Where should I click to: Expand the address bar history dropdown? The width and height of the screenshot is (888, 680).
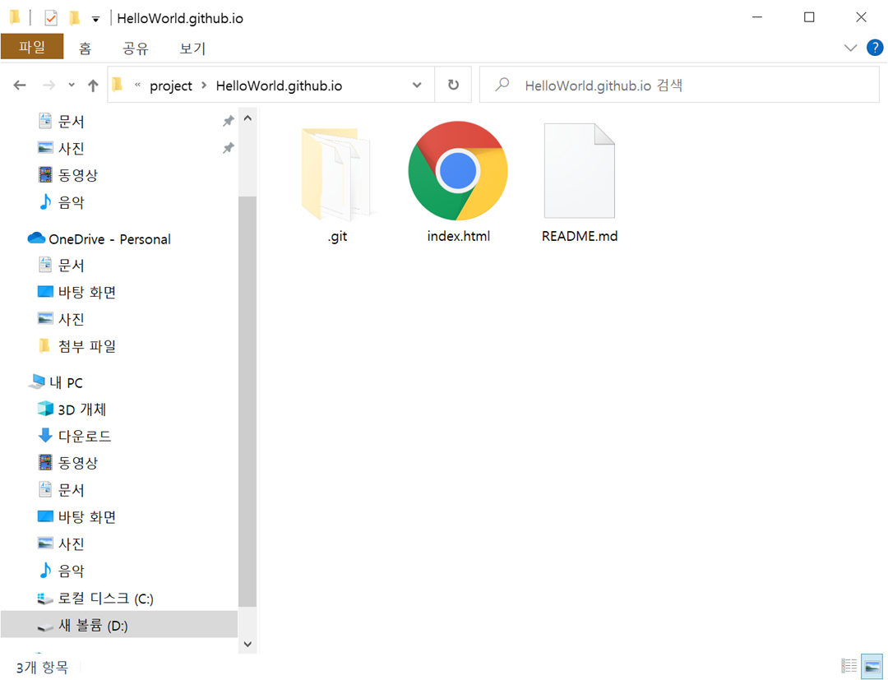pos(417,85)
